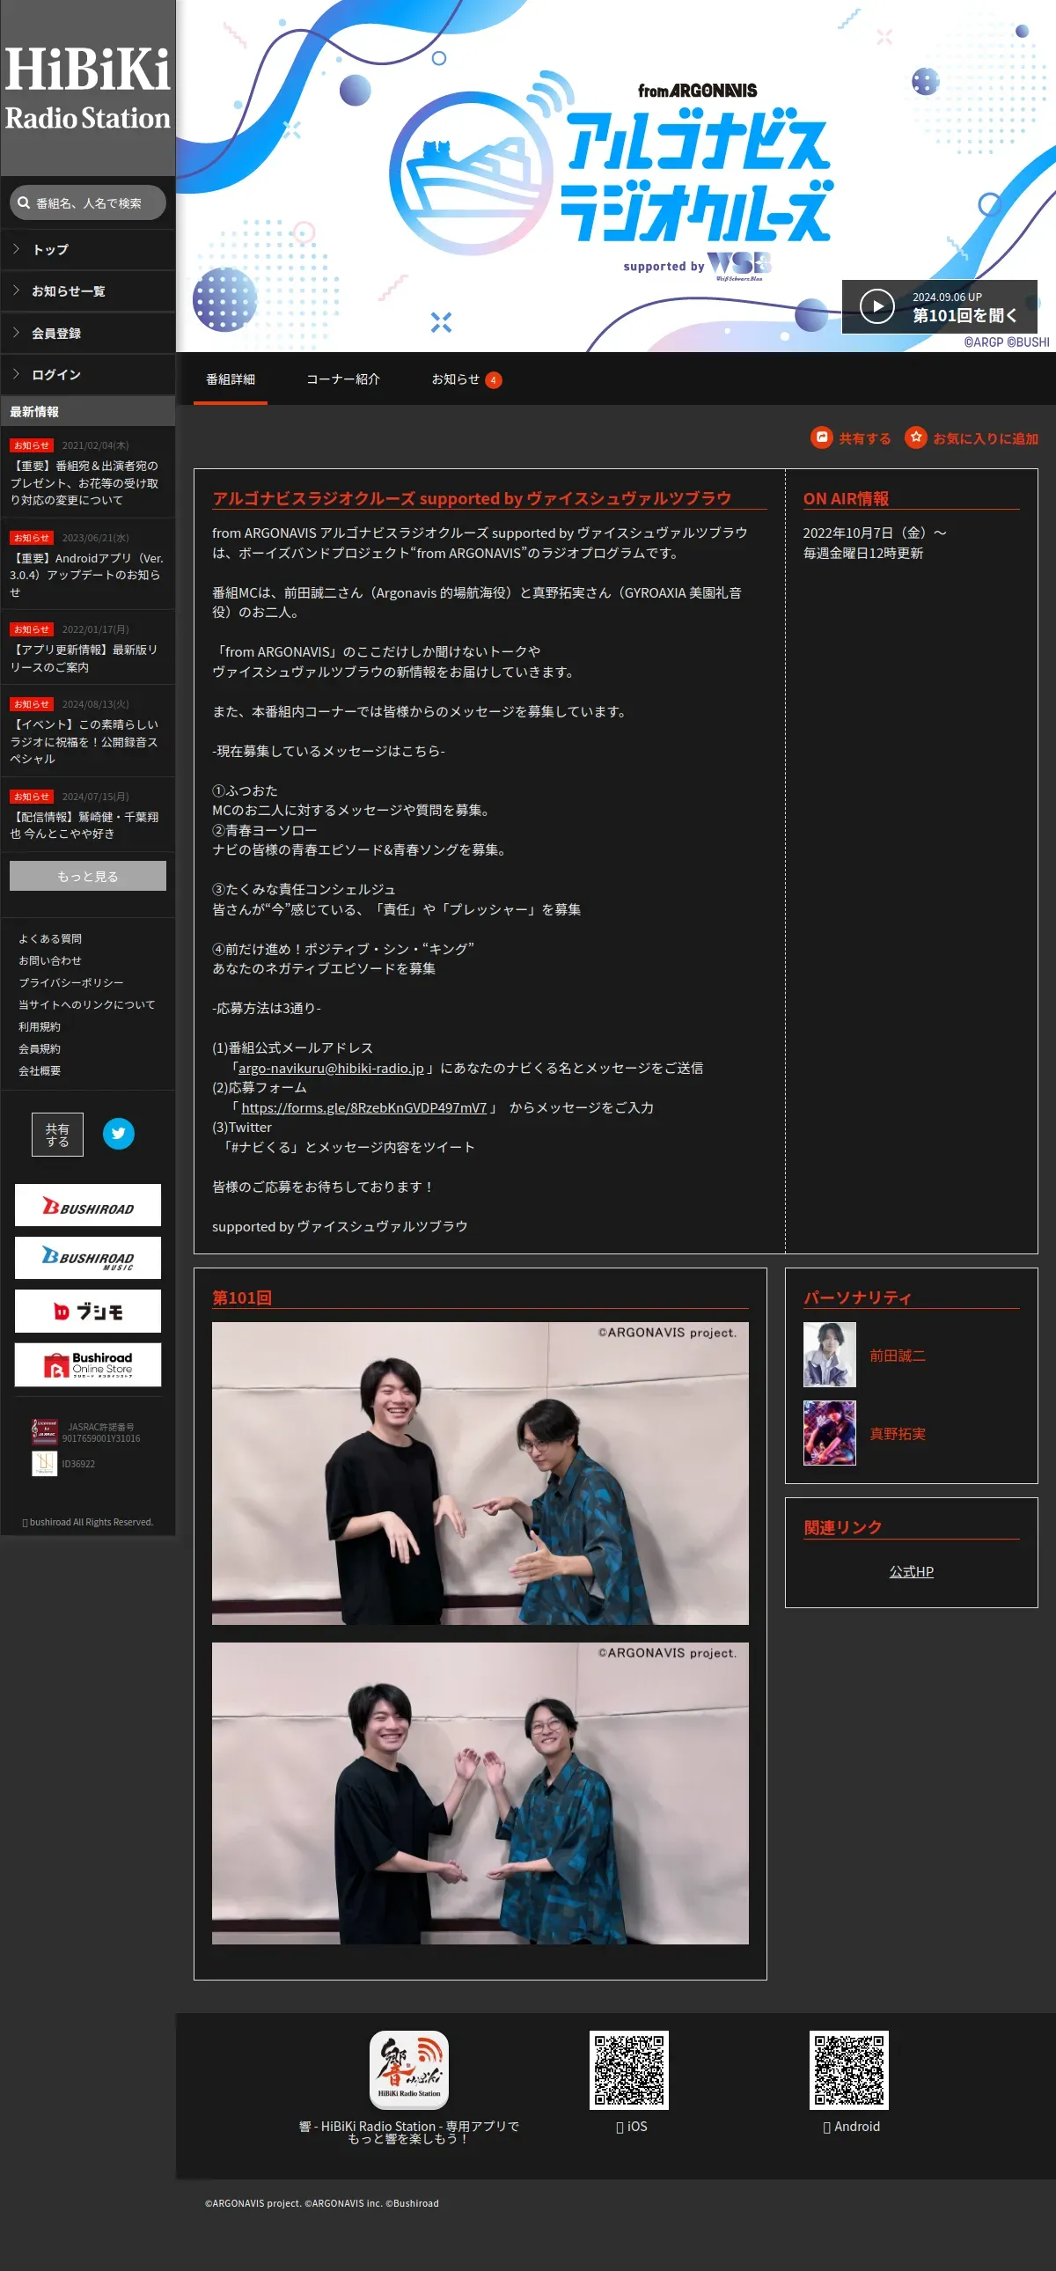This screenshot has width=1056, height=2271.
Task: Open 利用規約 footer link
Action: (40, 1027)
